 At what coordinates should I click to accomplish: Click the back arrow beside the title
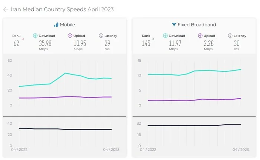(x=6, y=9)
